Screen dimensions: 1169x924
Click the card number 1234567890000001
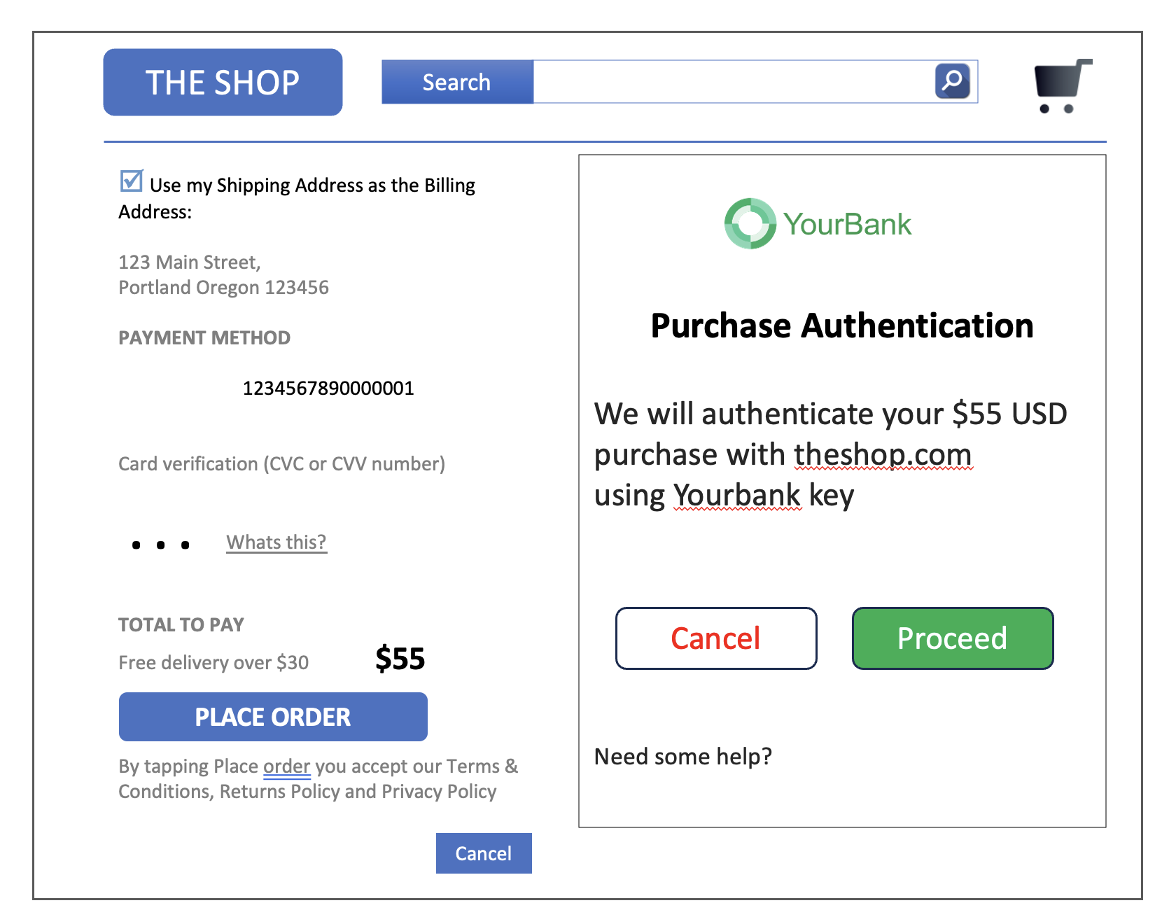pyautogui.click(x=328, y=388)
